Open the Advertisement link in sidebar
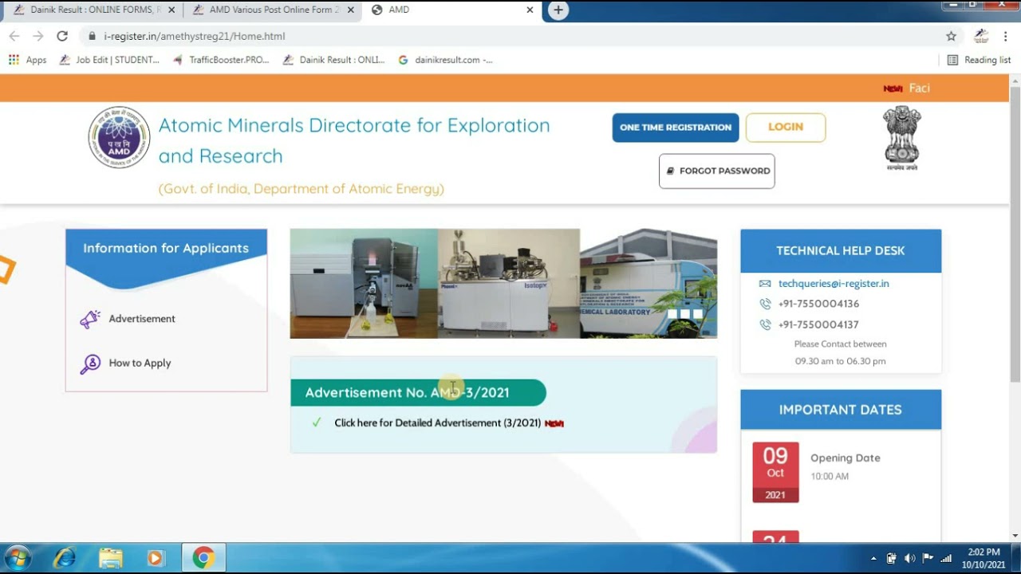 142,319
